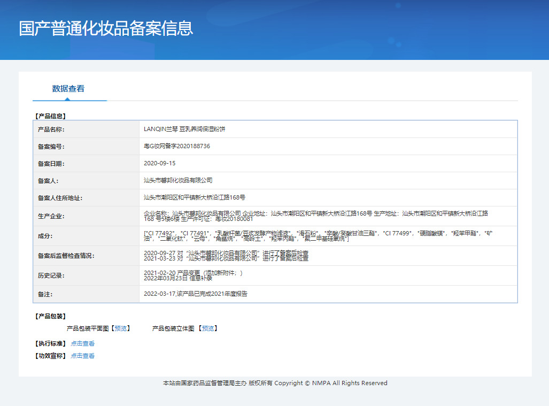Click the 历史记录 row label

tap(51, 275)
